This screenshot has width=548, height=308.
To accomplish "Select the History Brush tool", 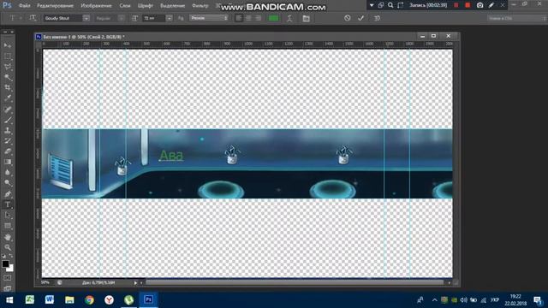I will [x=8, y=140].
